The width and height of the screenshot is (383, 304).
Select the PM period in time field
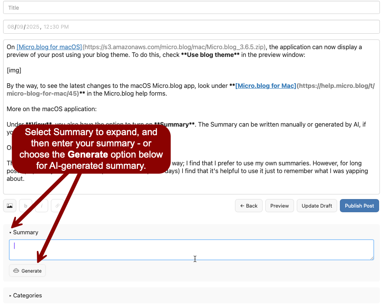click(x=64, y=27)
